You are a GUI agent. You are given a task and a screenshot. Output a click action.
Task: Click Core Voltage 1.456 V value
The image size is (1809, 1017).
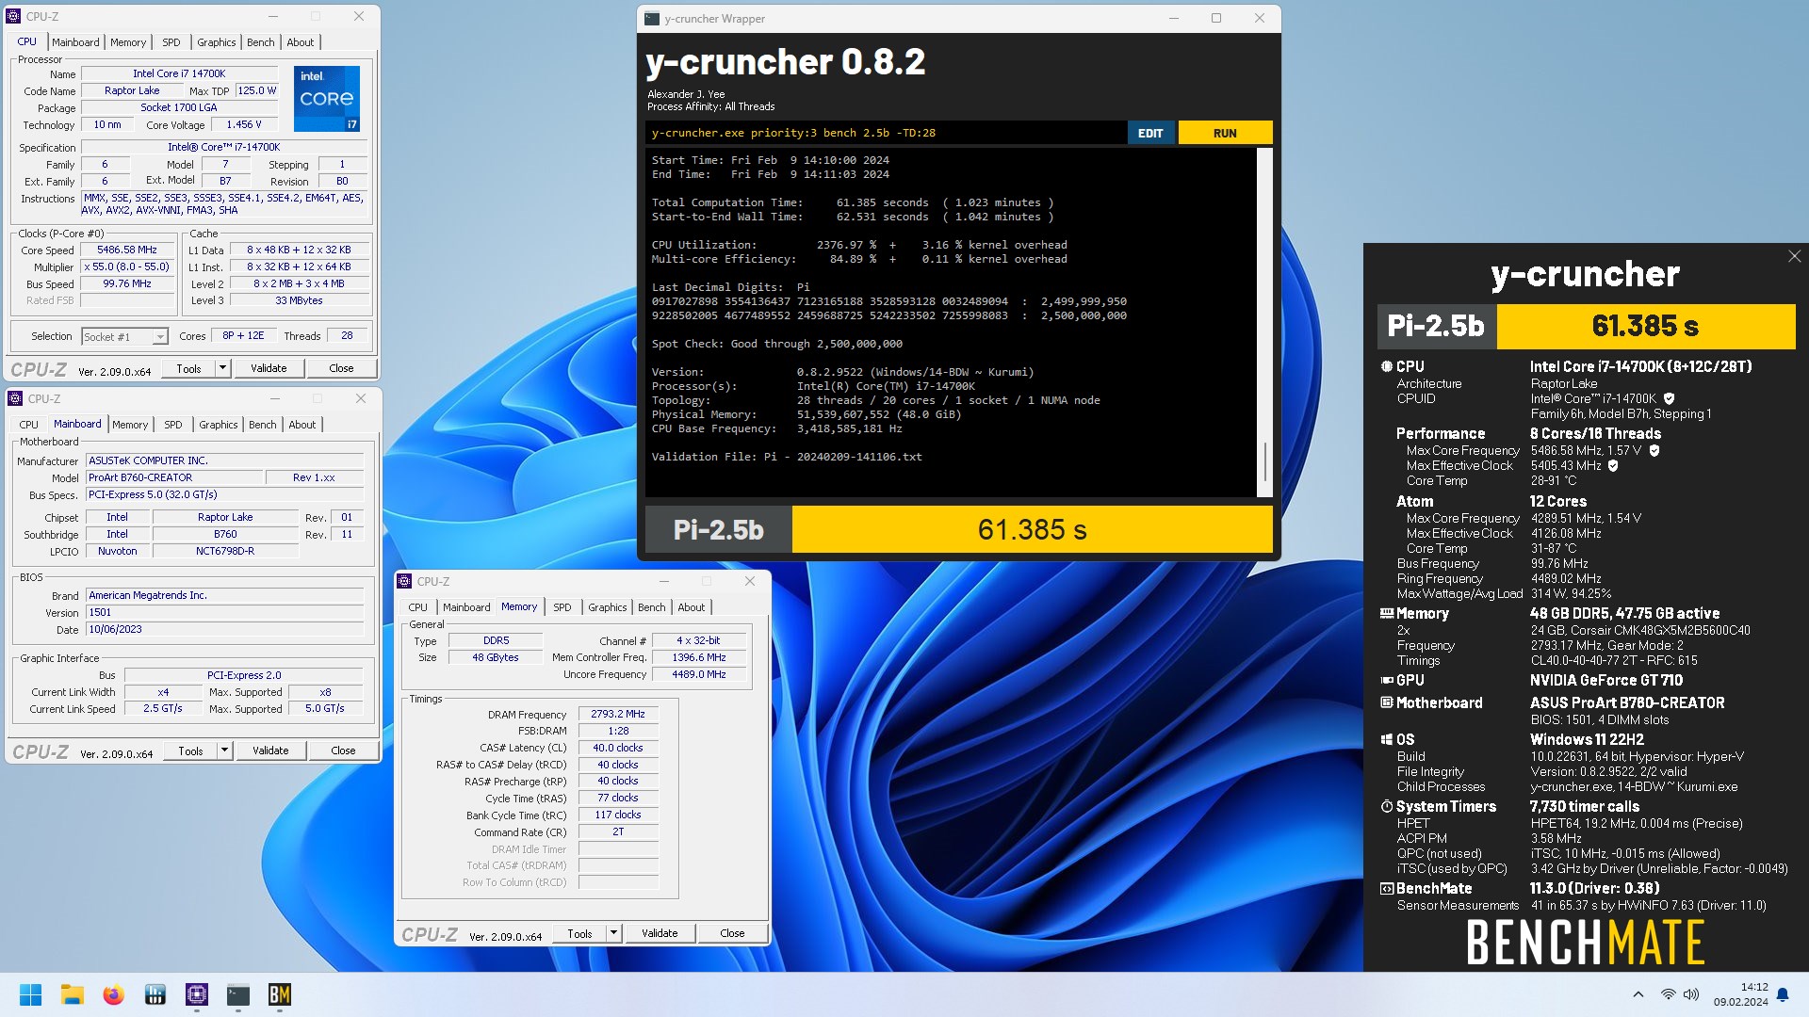click(244, 124)
